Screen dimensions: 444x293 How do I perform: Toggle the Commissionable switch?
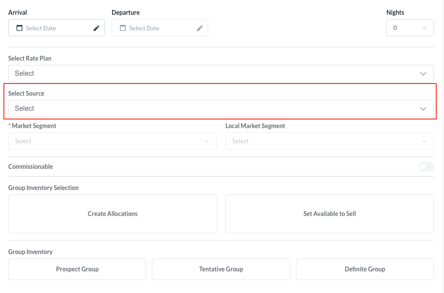click(426, 167)
